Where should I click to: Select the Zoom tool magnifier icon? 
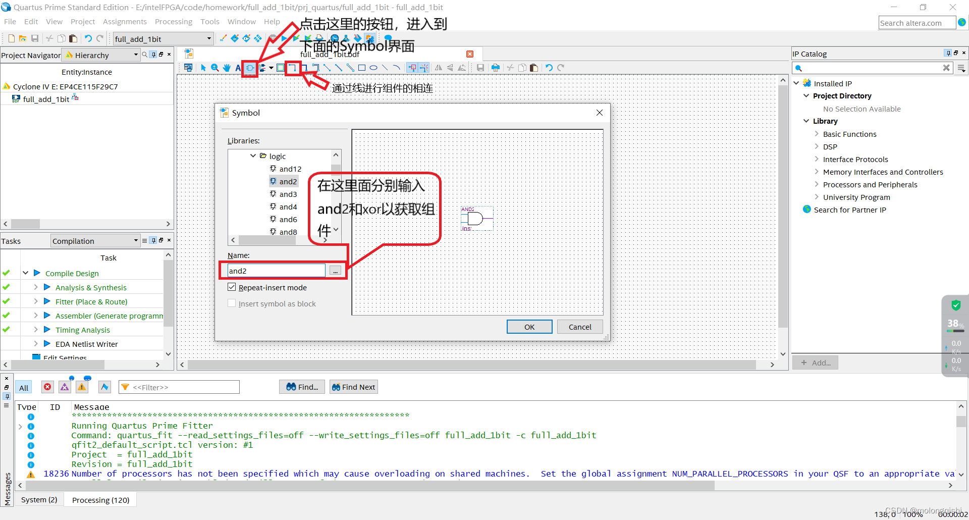(215, 68)
